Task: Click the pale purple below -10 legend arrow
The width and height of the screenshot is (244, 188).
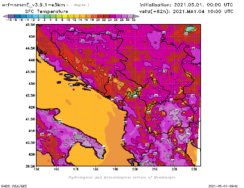Action: point(5,16)
